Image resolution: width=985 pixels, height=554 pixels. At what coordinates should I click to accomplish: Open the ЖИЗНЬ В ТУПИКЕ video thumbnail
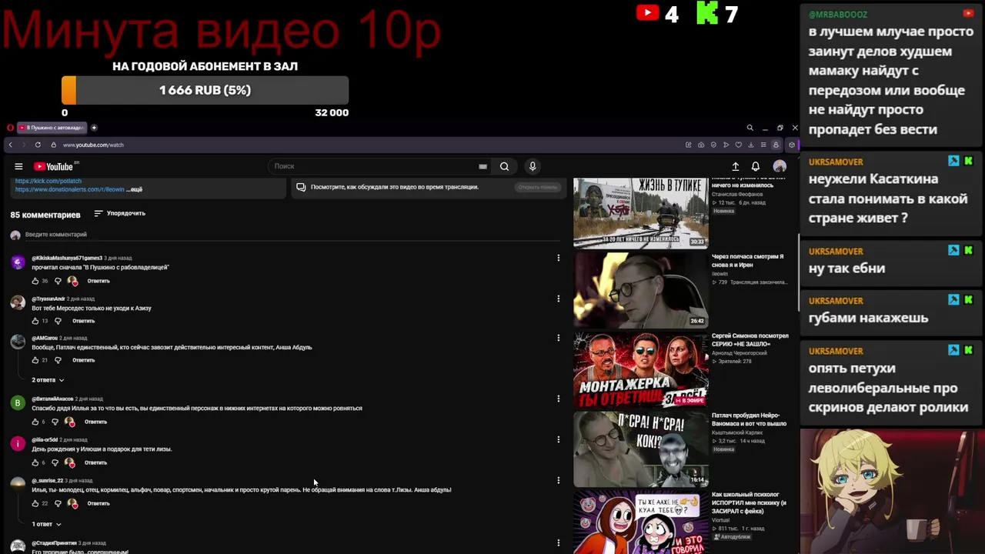(641, 213)
